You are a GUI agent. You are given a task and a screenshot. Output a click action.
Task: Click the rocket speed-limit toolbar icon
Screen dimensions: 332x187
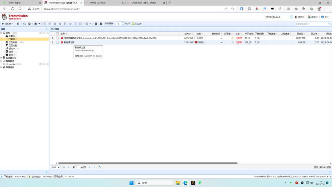18,24
